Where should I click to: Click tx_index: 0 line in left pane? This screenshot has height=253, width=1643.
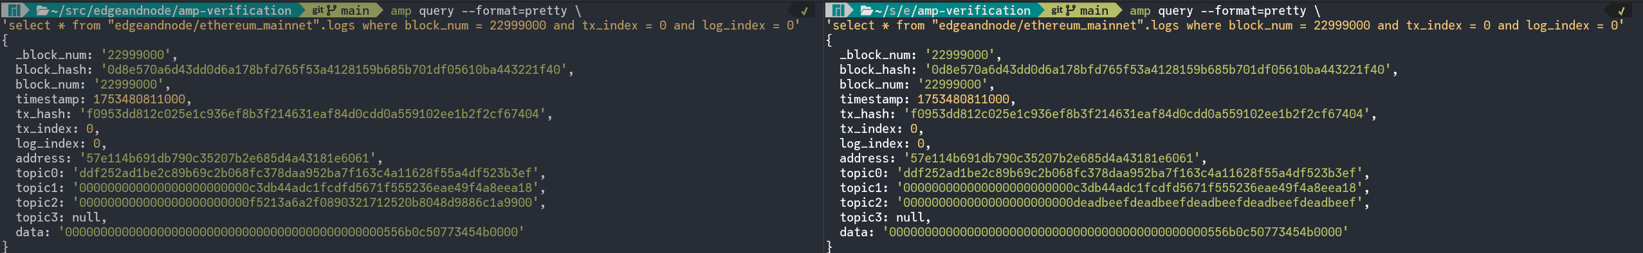point(58,129)
